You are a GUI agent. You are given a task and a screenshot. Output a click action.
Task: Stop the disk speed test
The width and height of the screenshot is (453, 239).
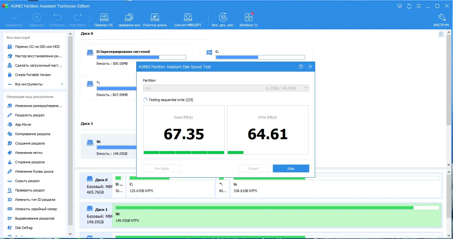click(291, 169)
